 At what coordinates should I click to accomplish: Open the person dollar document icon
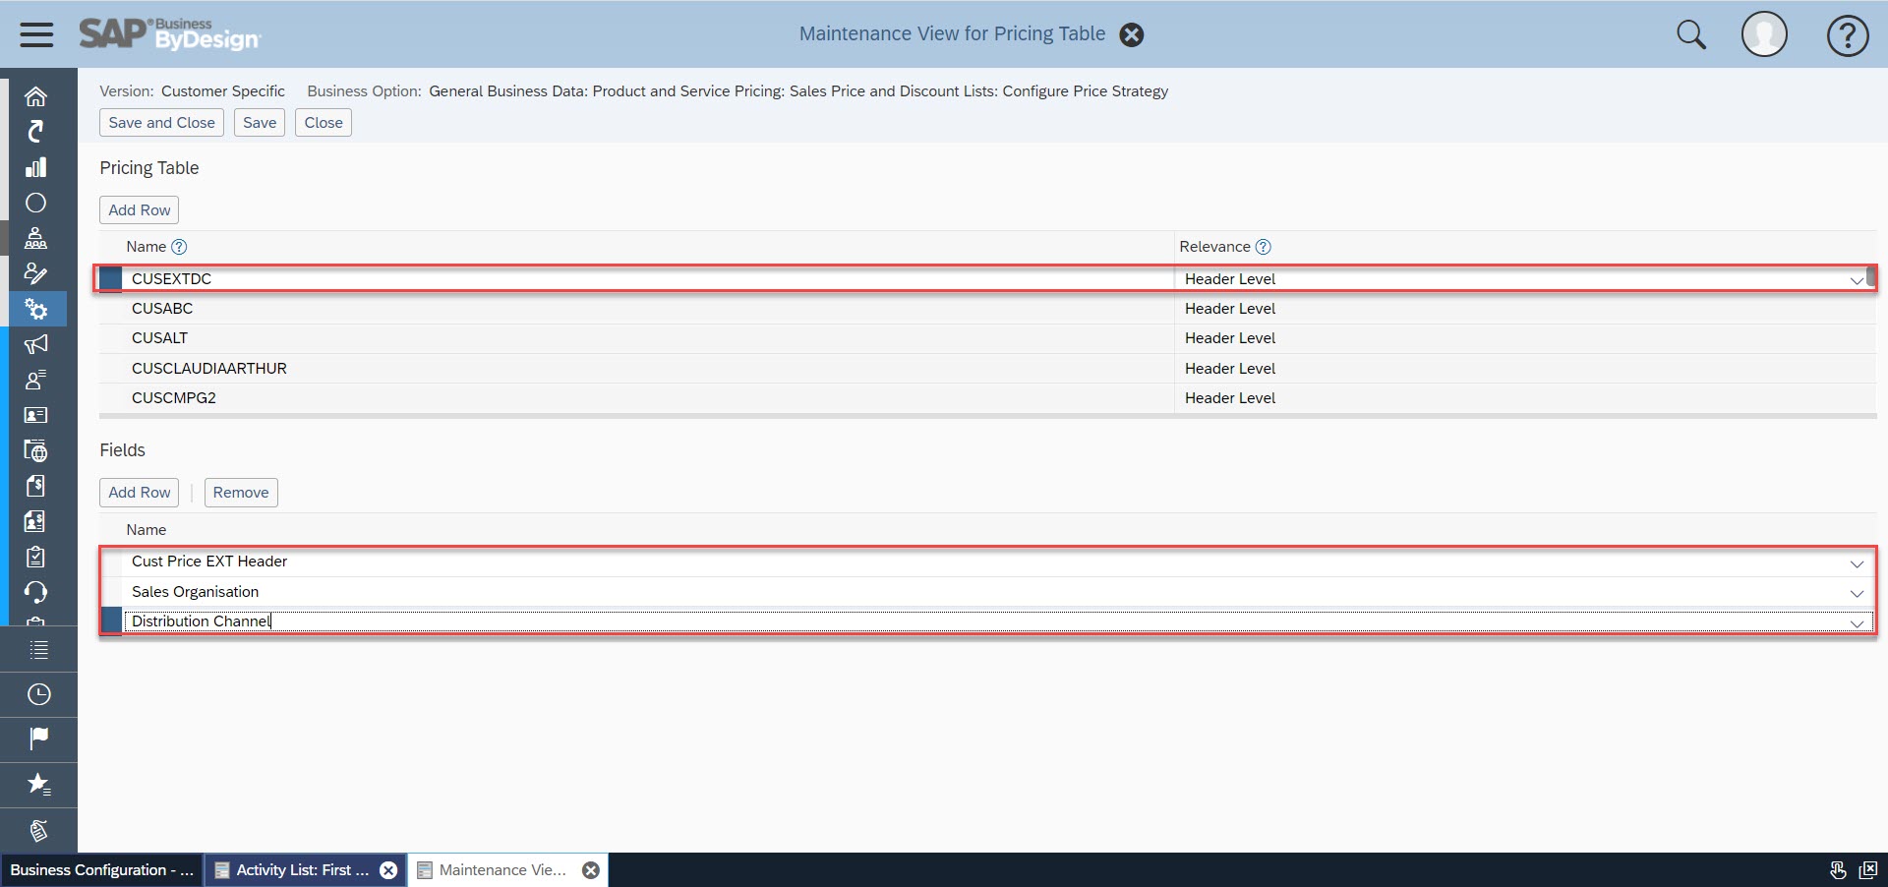click(35, 521)
